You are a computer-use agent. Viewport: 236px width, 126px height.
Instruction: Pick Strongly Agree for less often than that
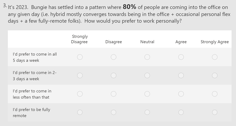(215, 94)
